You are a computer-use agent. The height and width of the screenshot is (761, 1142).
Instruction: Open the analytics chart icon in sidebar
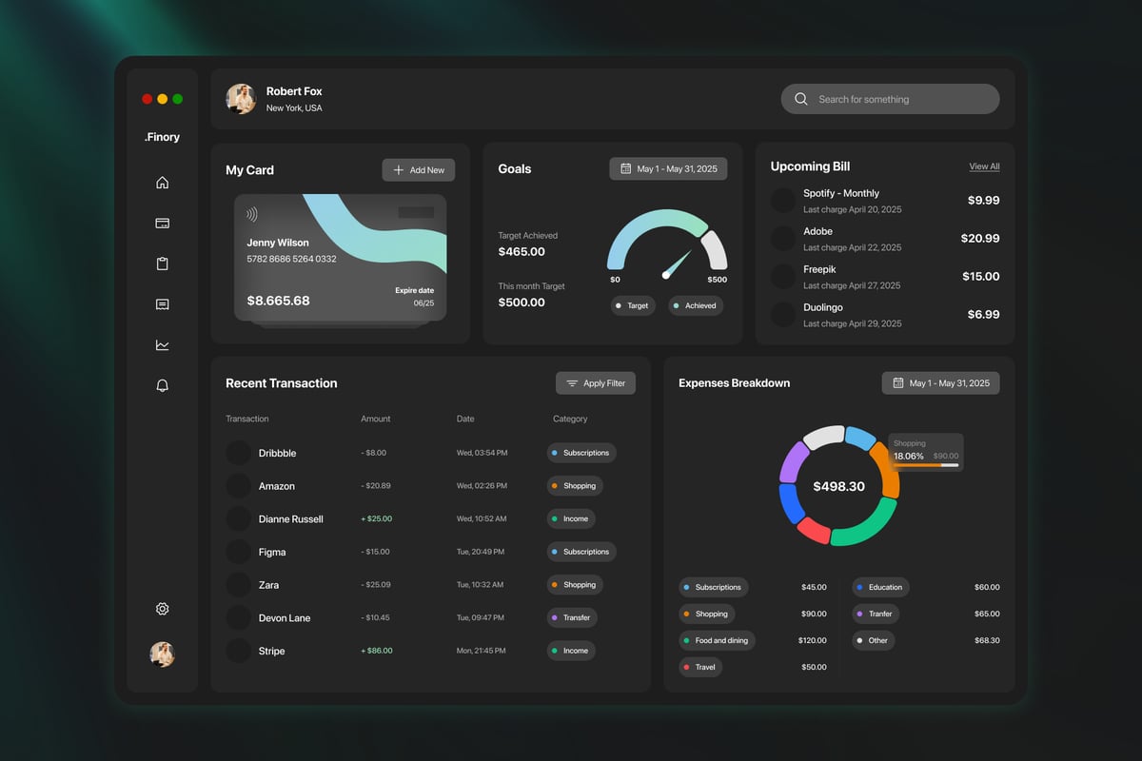[x=162, y=345]
